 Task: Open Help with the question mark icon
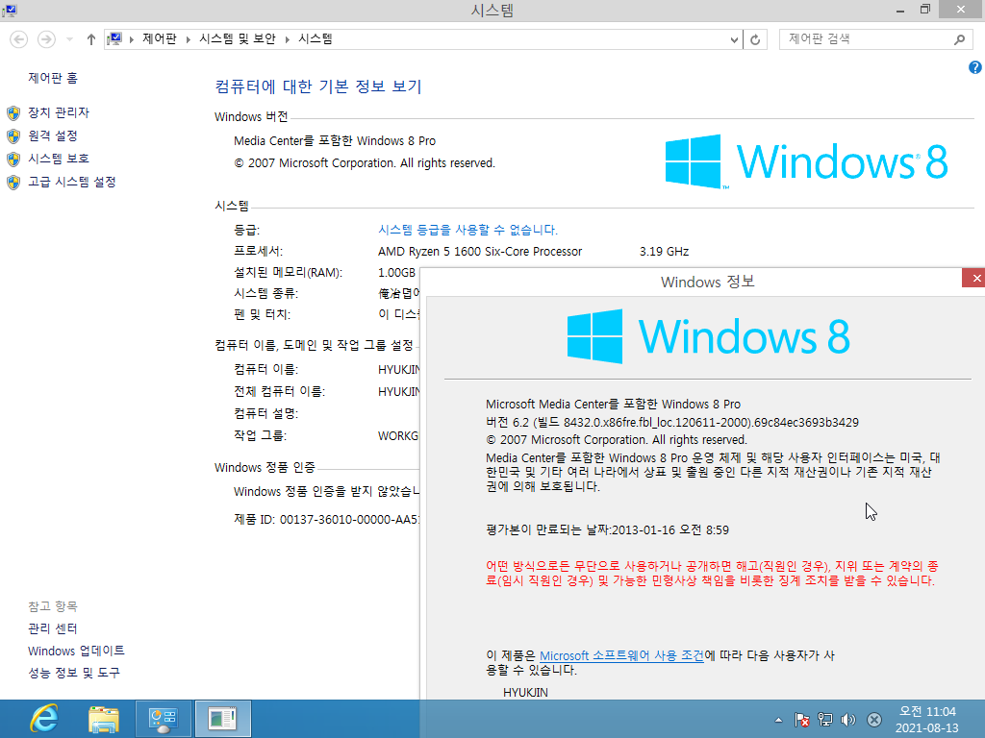tap(975, 67)
